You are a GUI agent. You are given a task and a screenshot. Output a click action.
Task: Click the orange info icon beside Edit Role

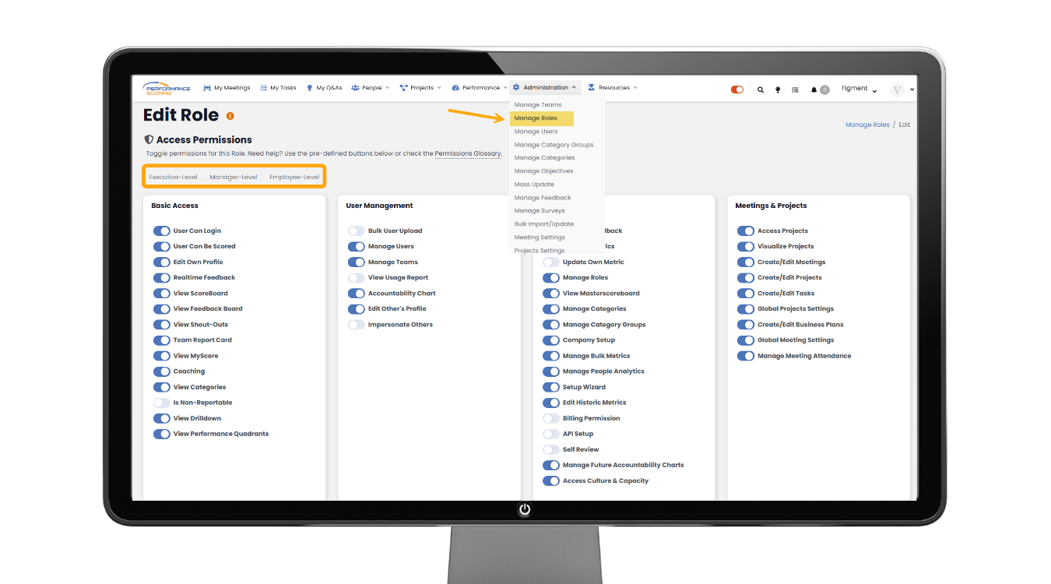[230, 116]
